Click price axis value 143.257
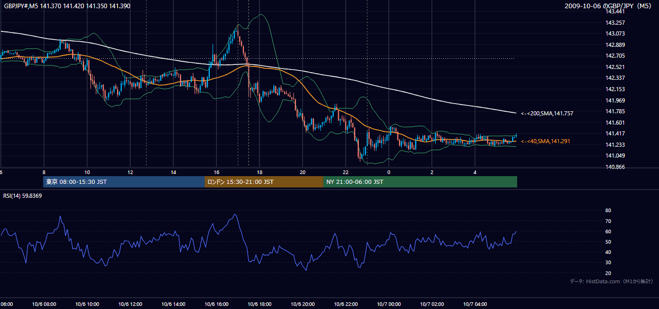The width and height of the screenshot is (659, 309). pyautogui.click(x=615, y=23)
